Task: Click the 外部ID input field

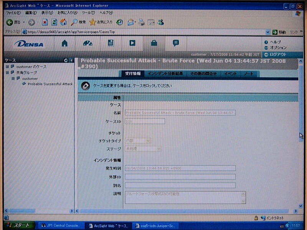Action: point(180,177)
